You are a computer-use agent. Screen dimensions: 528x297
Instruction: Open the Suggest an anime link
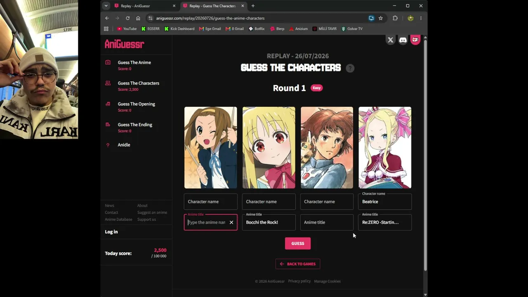pos(152,212)
